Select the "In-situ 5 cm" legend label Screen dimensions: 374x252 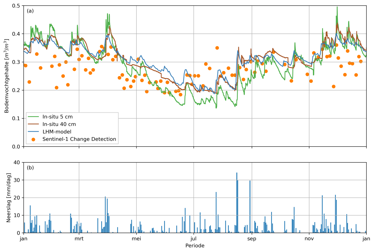tap(58, 117)
